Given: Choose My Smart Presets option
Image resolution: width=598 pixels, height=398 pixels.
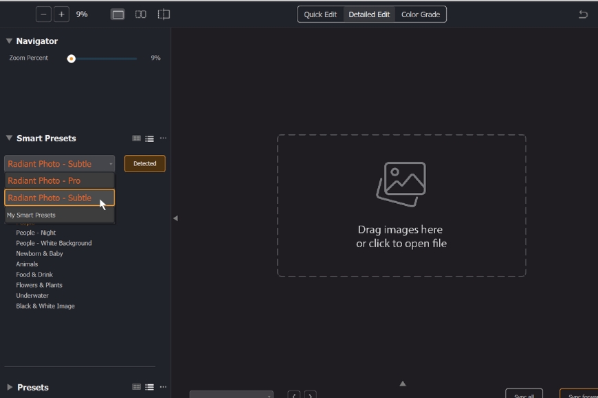Looking at the screenshot, I should 60,215.
